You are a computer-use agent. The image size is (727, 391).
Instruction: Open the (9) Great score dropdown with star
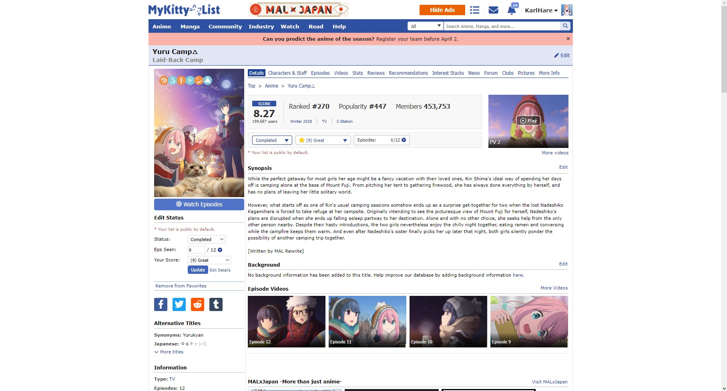pyautogui.click(x=323, y=140)
